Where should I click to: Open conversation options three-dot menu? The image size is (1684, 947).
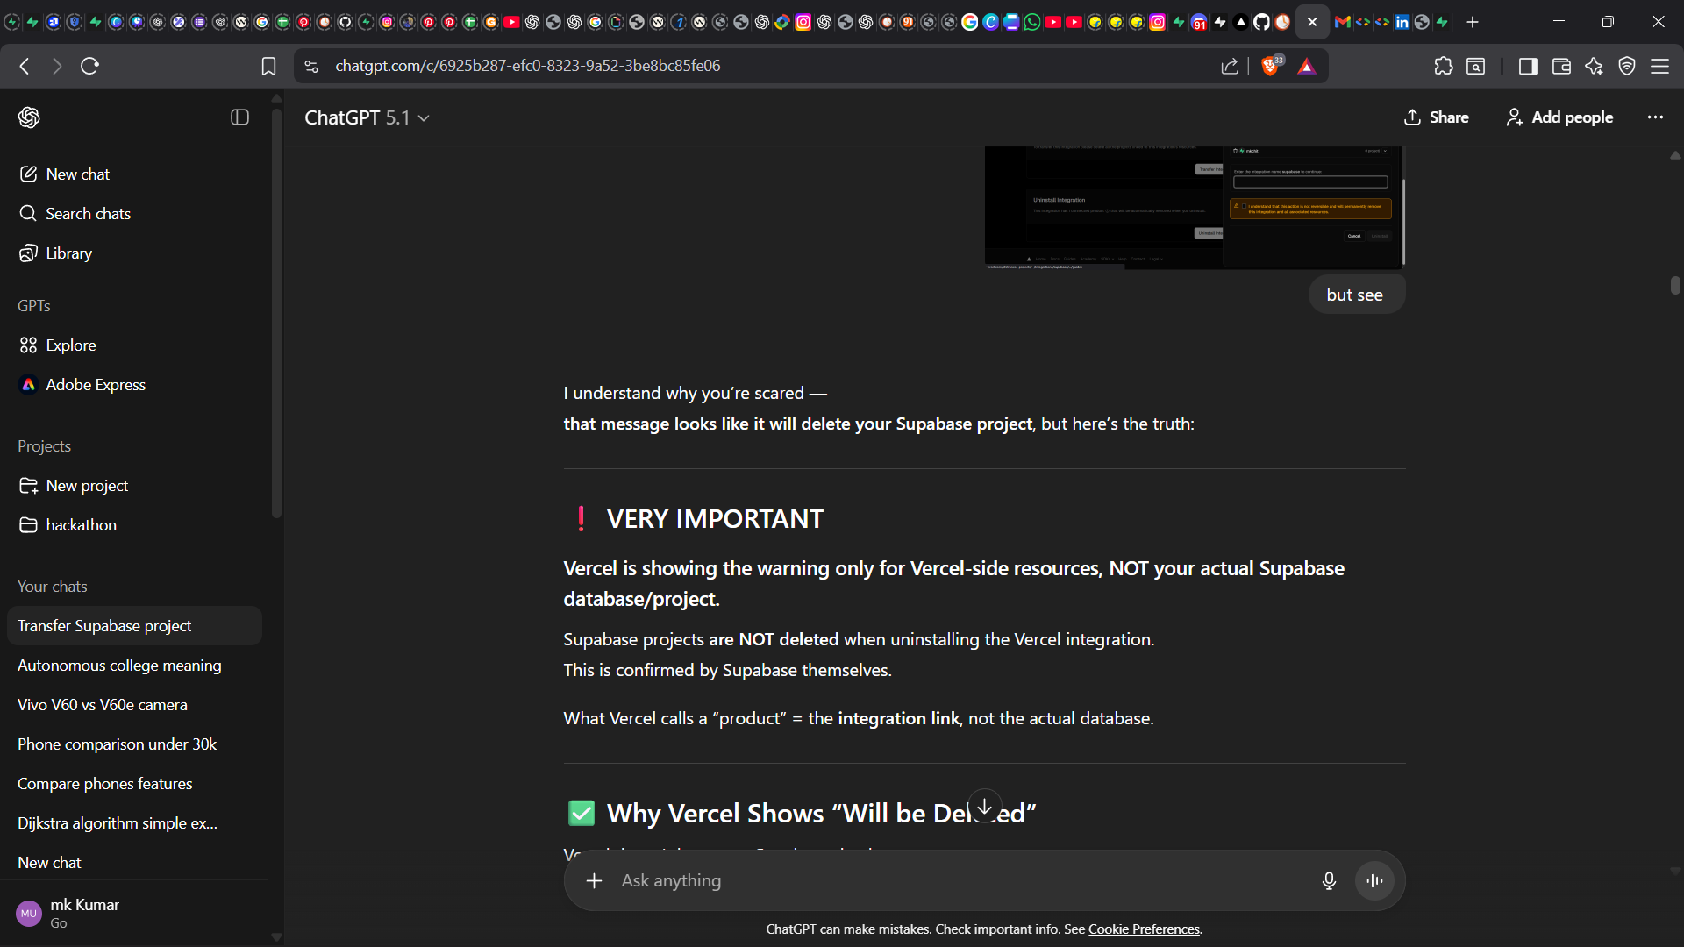pos(1655,117)
